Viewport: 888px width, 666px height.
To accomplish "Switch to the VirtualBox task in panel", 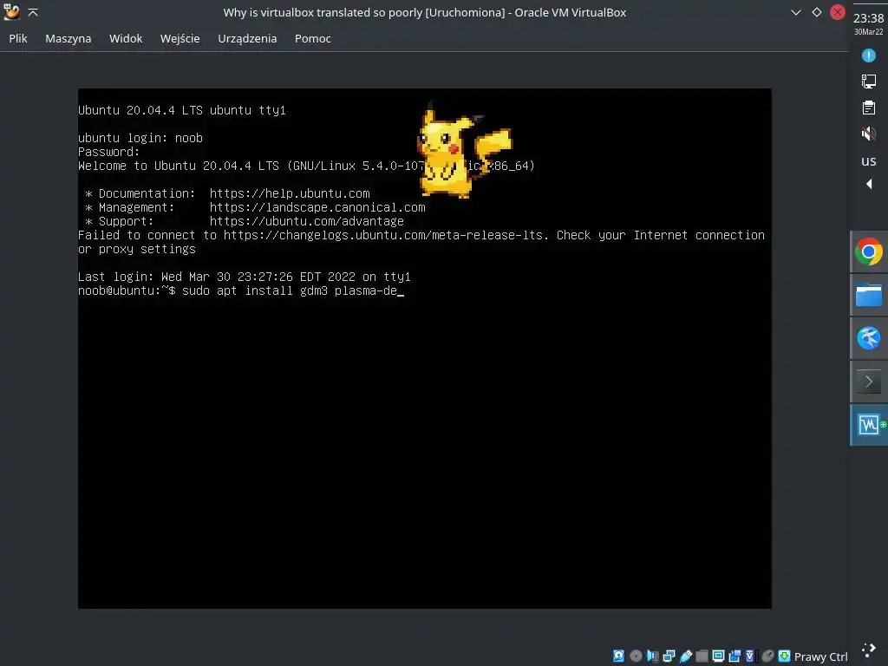I will click(869, 425).
